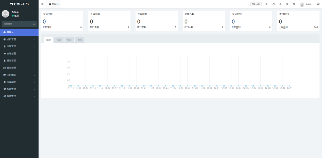Expand 权限管理 with its chevron arrow
Screen dimensions: 322x158
[35, 89]
